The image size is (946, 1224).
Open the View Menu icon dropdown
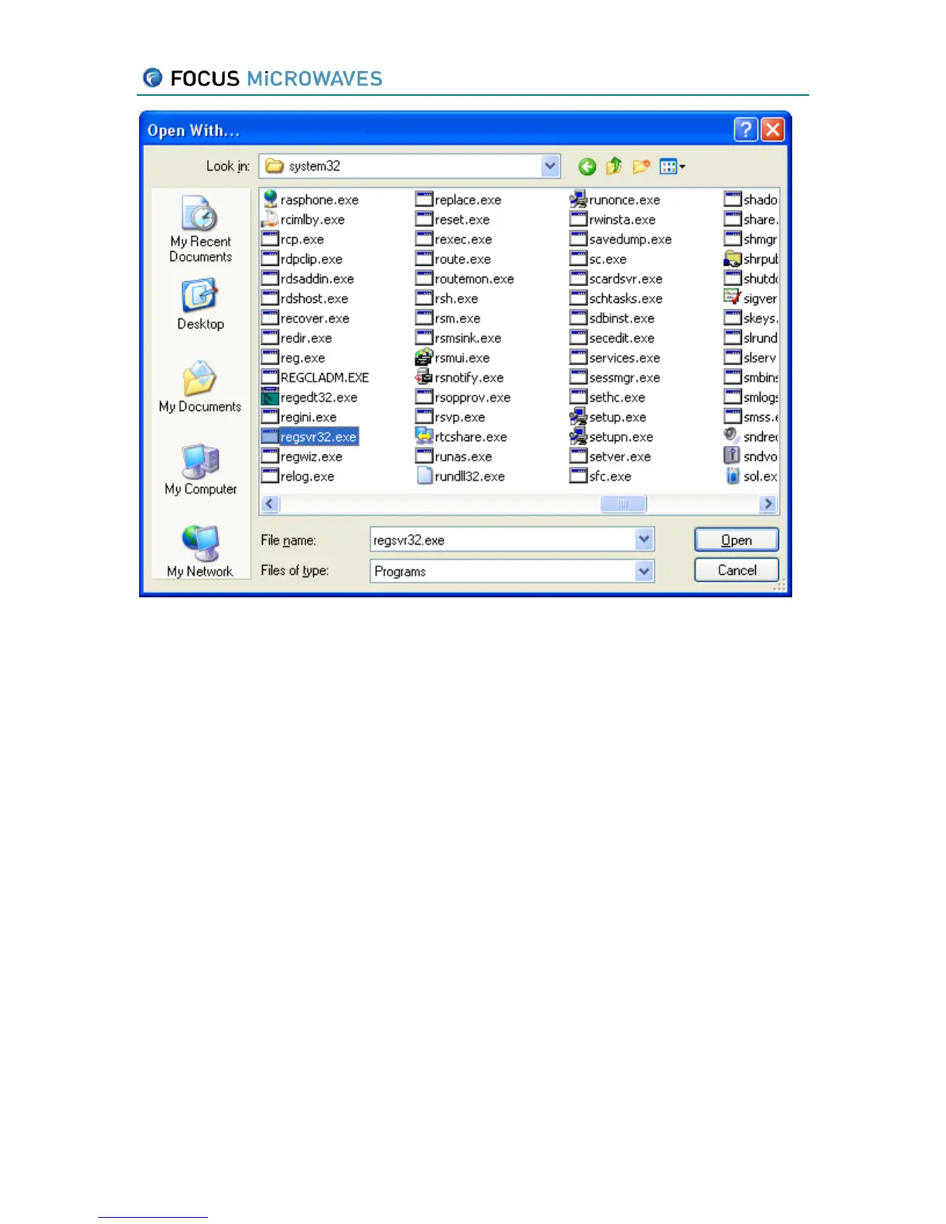pos(672,166)
